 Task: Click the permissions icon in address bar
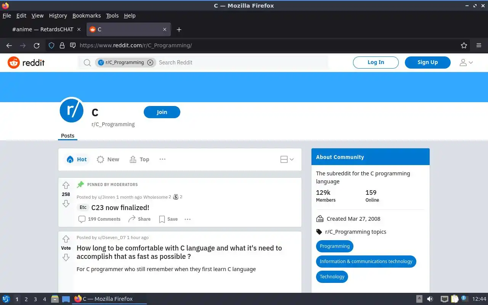point(73,45)
